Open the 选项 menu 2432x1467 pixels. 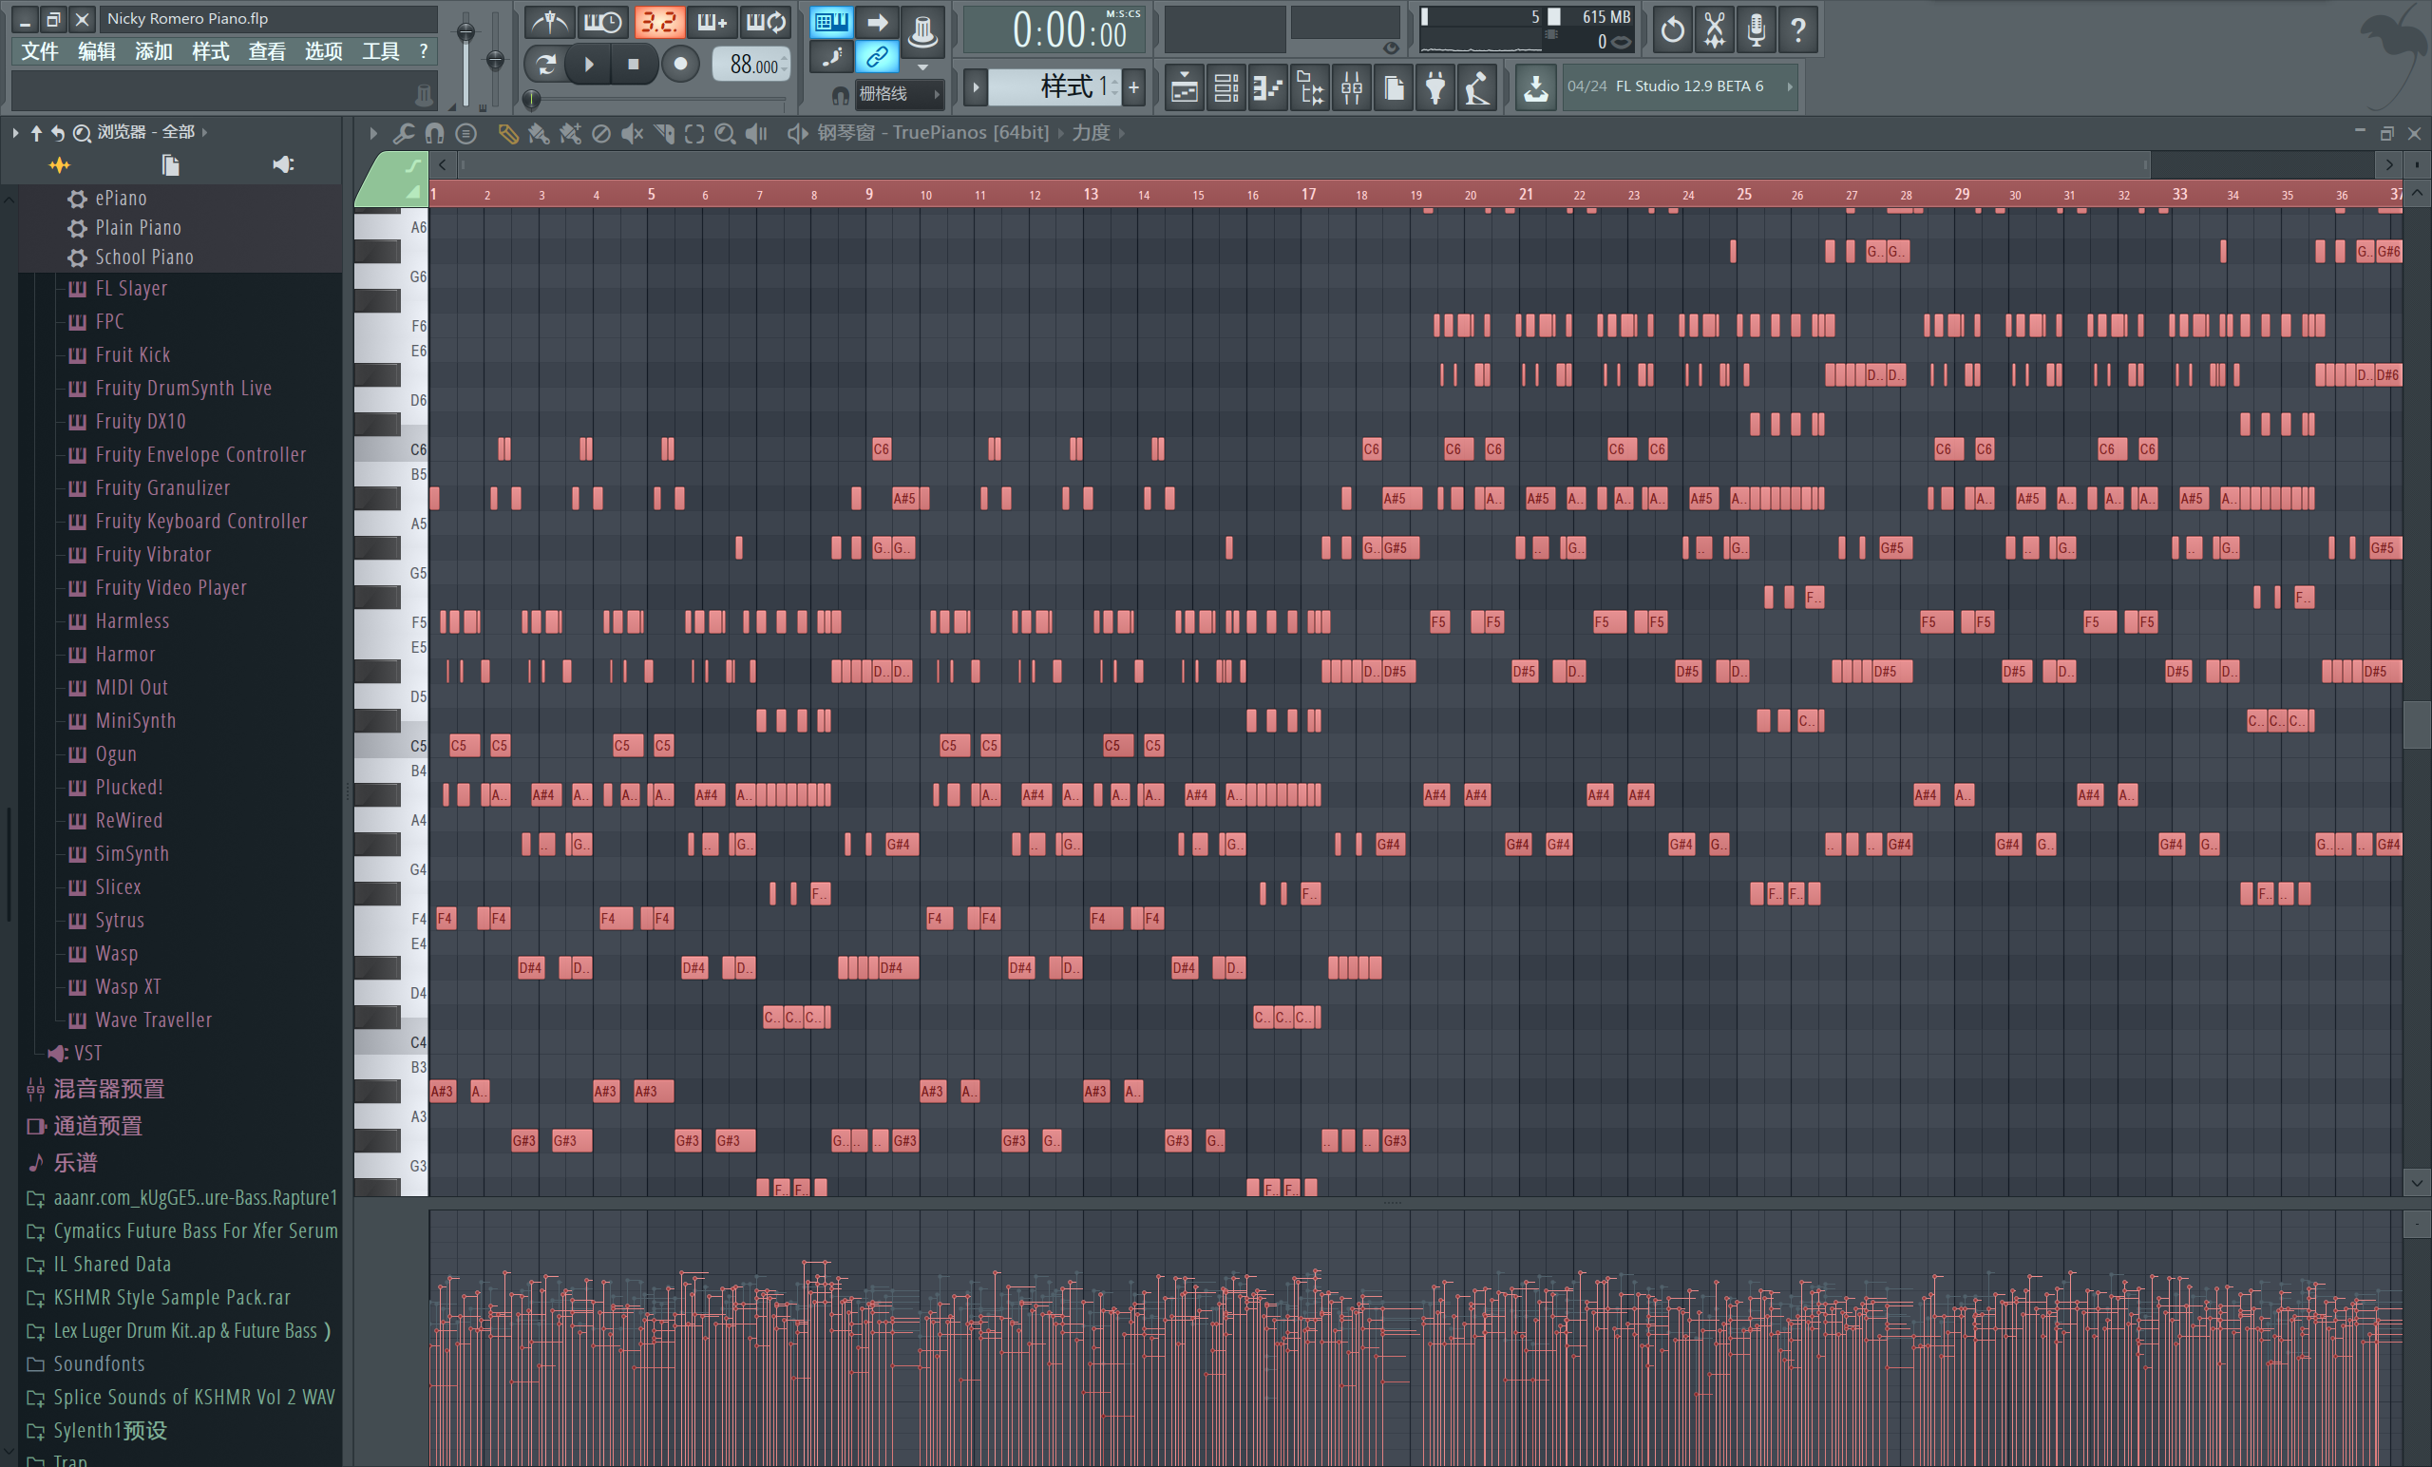tap(324, 51)
